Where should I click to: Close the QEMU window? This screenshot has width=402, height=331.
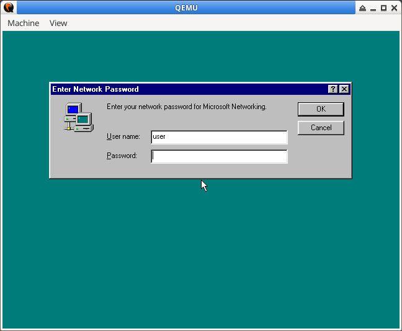[x=394, y=8]
